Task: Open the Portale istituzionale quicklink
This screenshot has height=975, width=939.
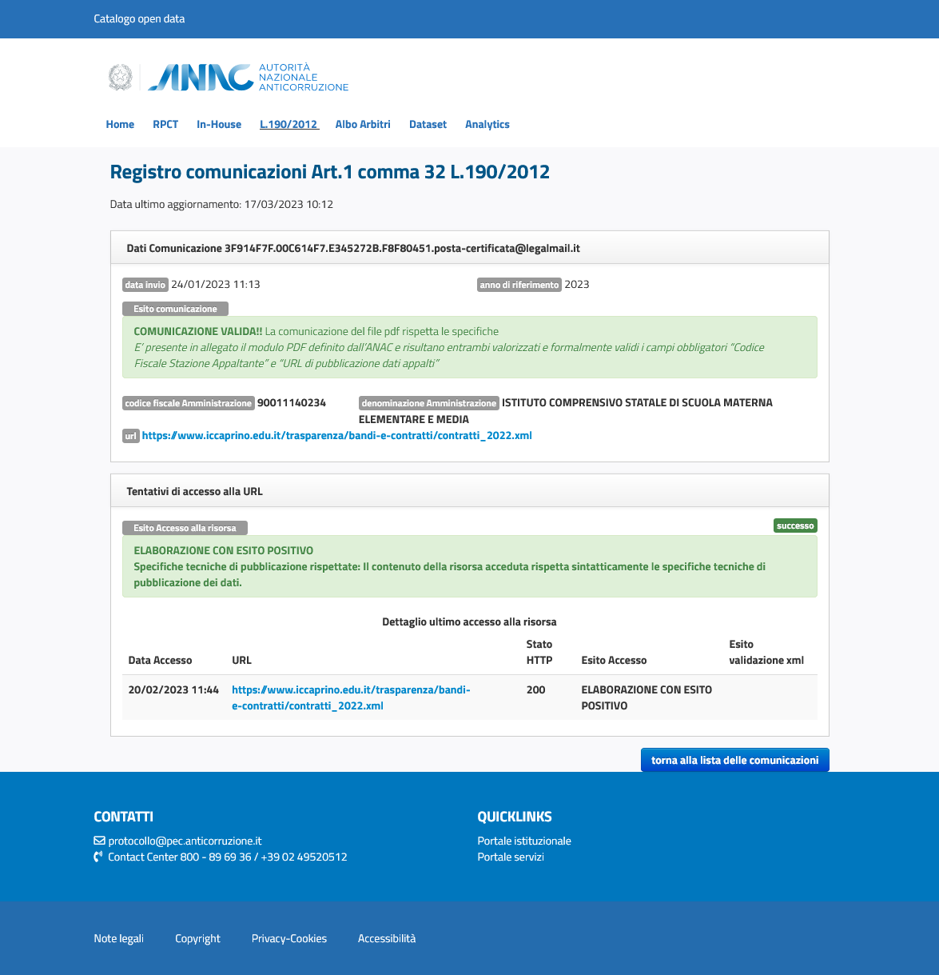Action: 523,841
